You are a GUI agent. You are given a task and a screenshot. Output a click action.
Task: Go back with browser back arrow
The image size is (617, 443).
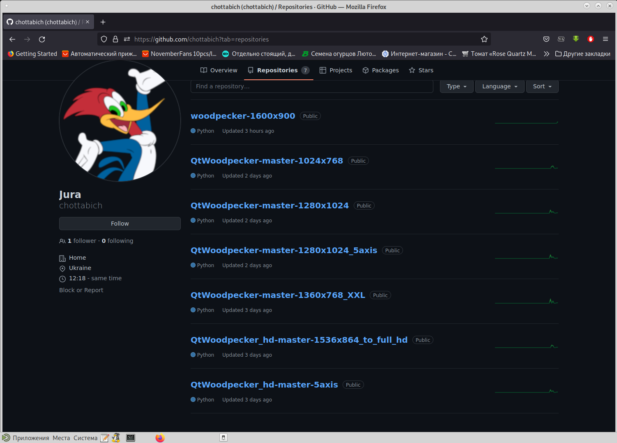[12, 39]
